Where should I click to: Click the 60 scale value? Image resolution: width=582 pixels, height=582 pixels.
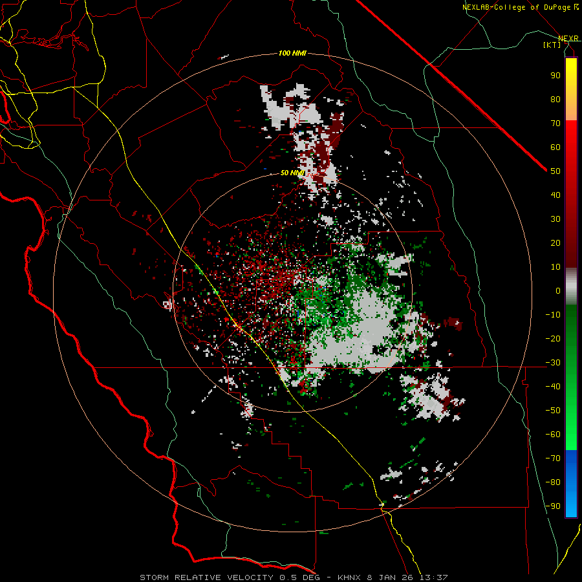coord(555,147)
